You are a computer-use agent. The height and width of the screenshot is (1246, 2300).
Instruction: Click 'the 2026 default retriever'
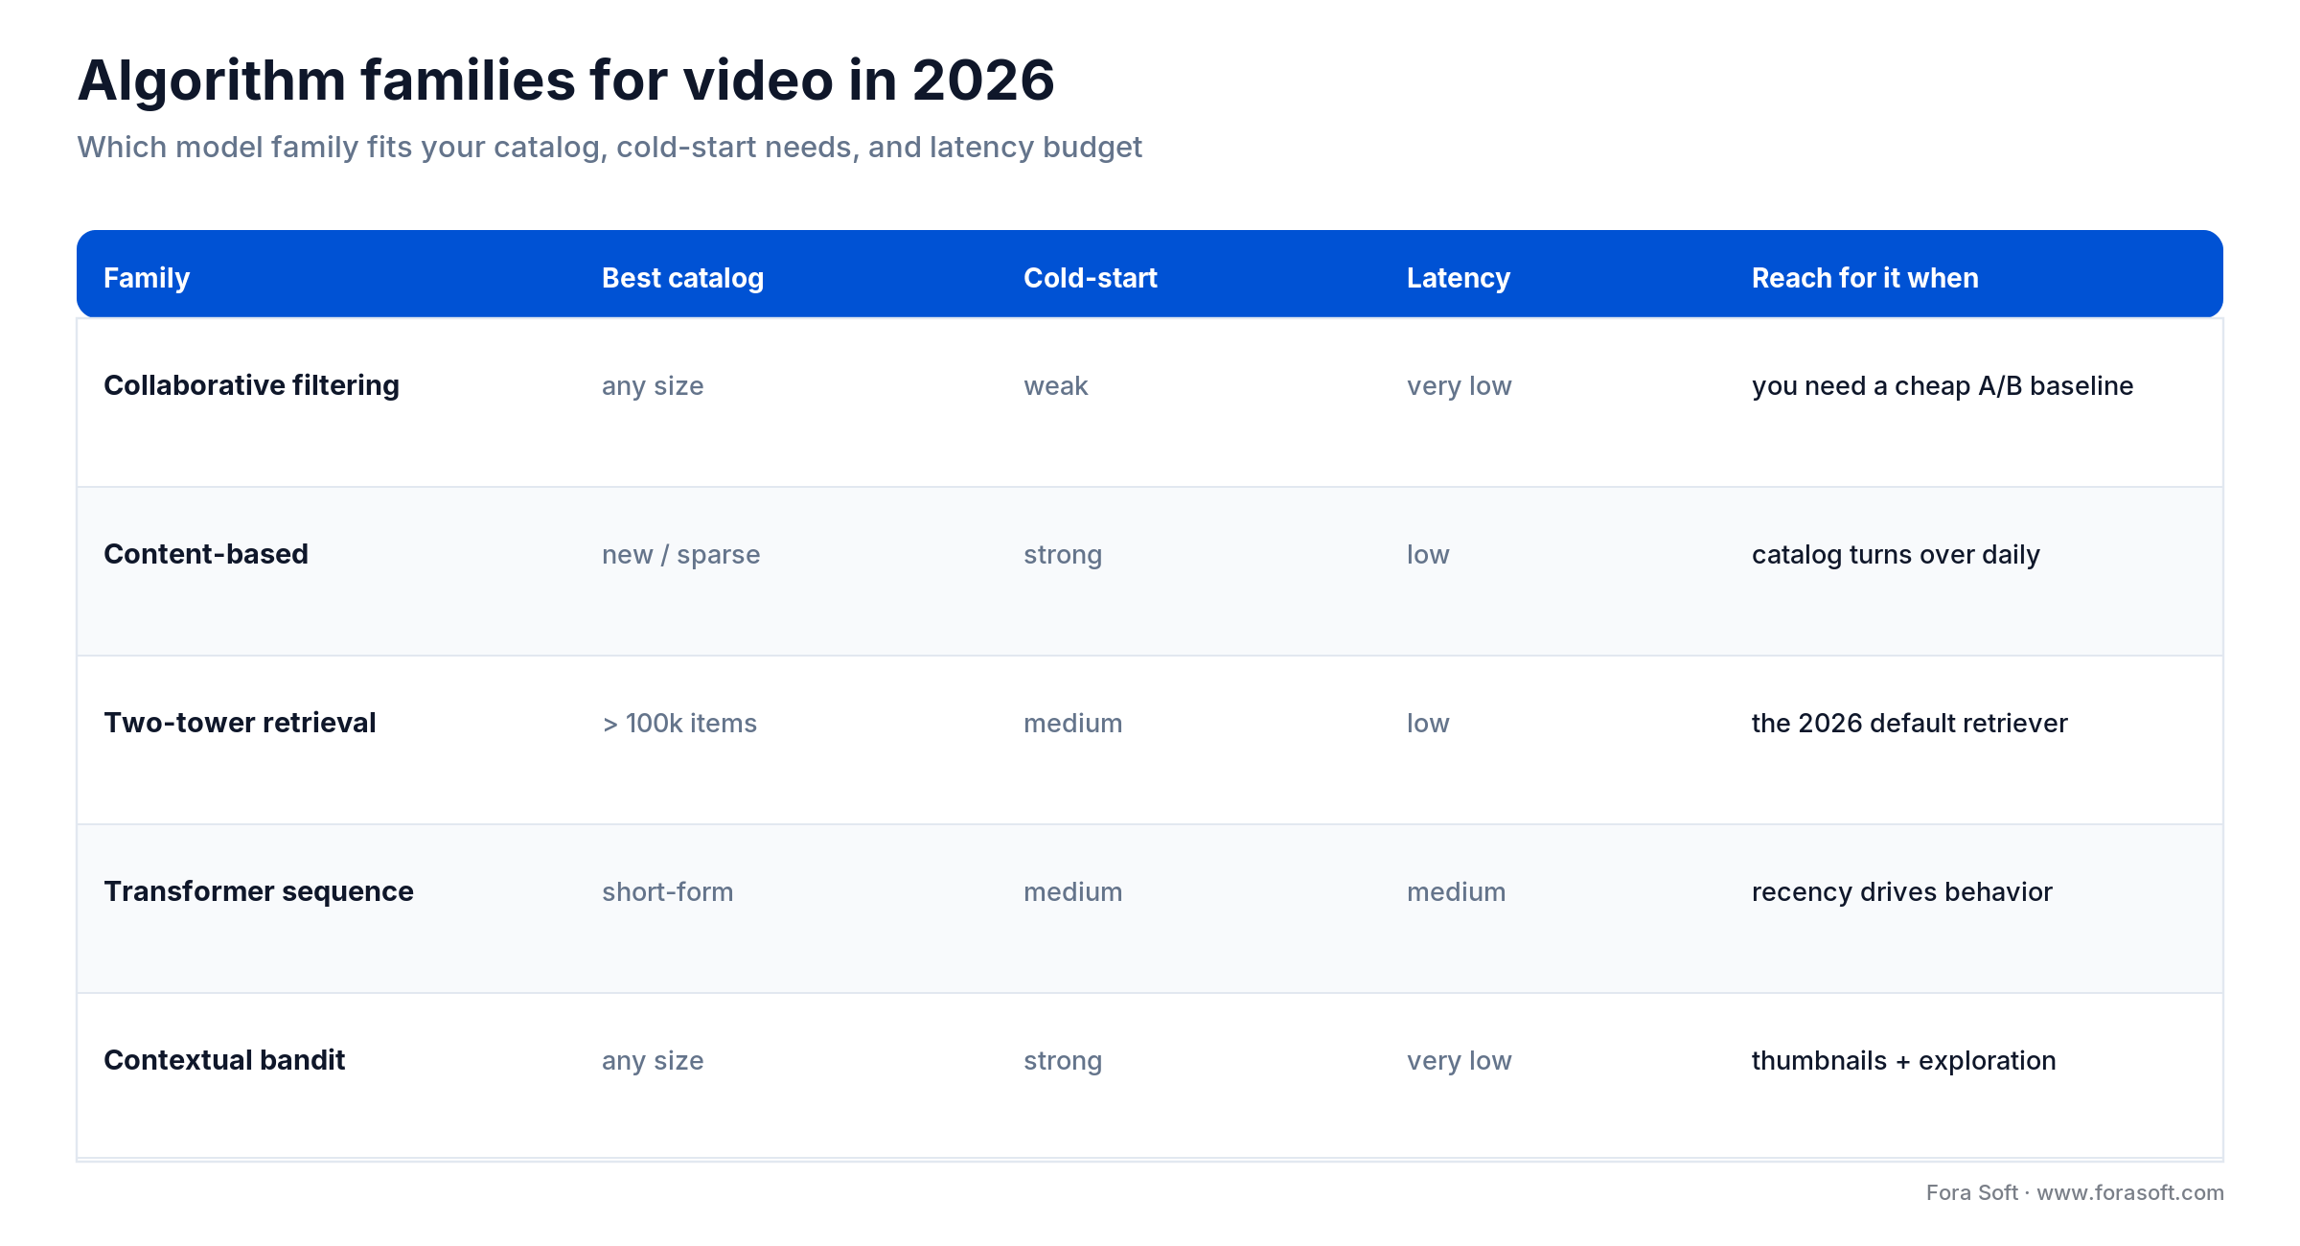1910,724
